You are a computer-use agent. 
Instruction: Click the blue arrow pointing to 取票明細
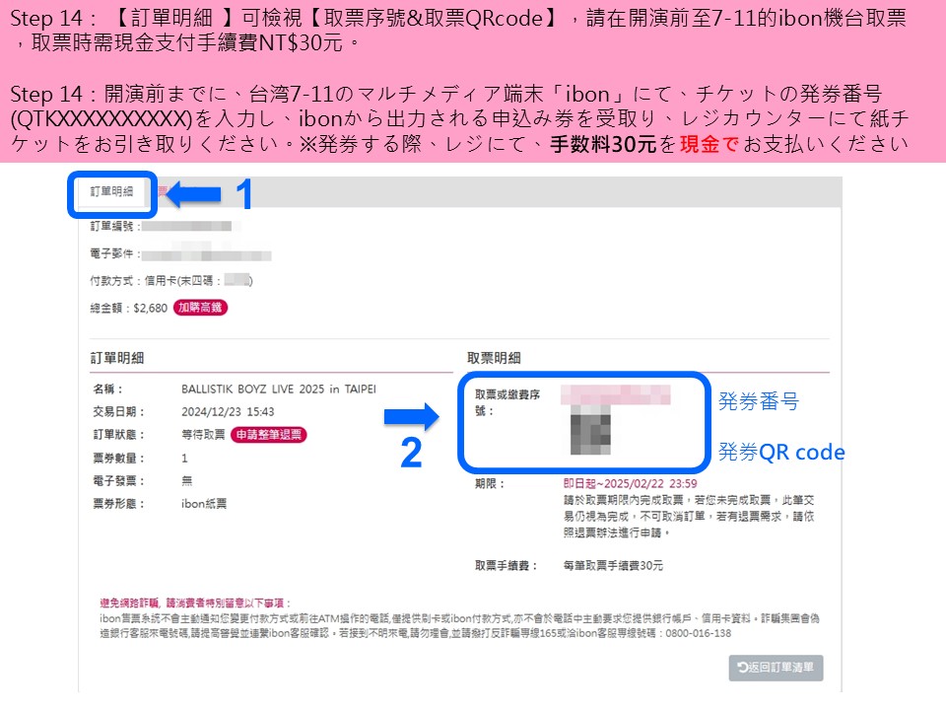coord(412,416)
